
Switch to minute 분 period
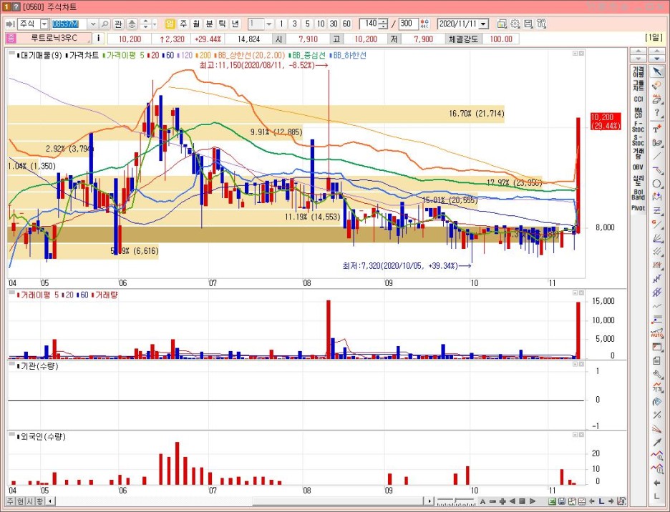tap(209, 24)
